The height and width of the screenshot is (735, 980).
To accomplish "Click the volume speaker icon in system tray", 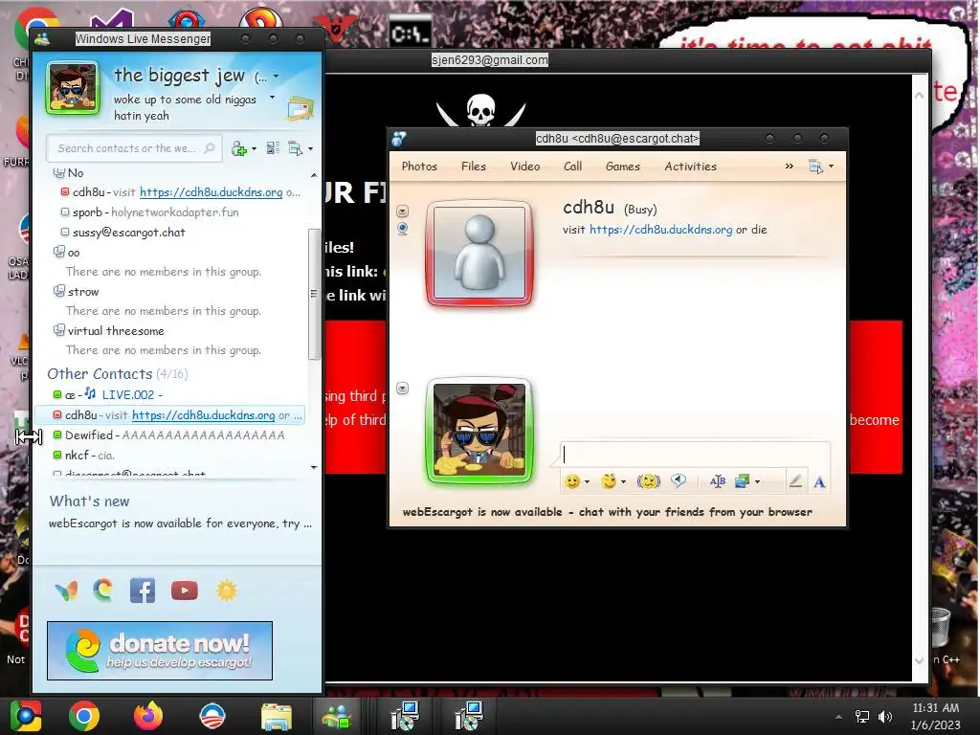I will pyautogui.click(x=885, y=717).
